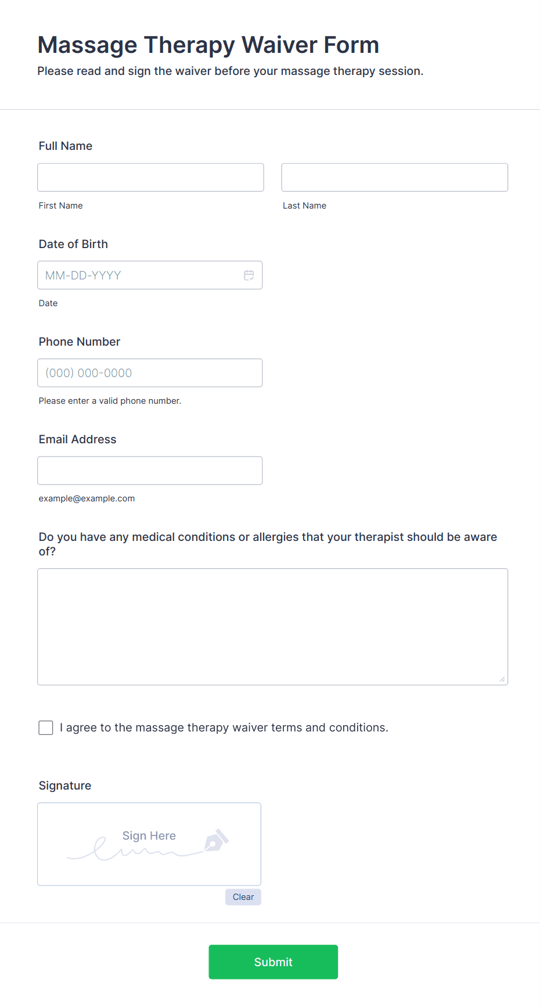The width and height of the screenshot is (540, 1008).
Task: Click the pen icon in signature box
Action: (x=217, y=840)
